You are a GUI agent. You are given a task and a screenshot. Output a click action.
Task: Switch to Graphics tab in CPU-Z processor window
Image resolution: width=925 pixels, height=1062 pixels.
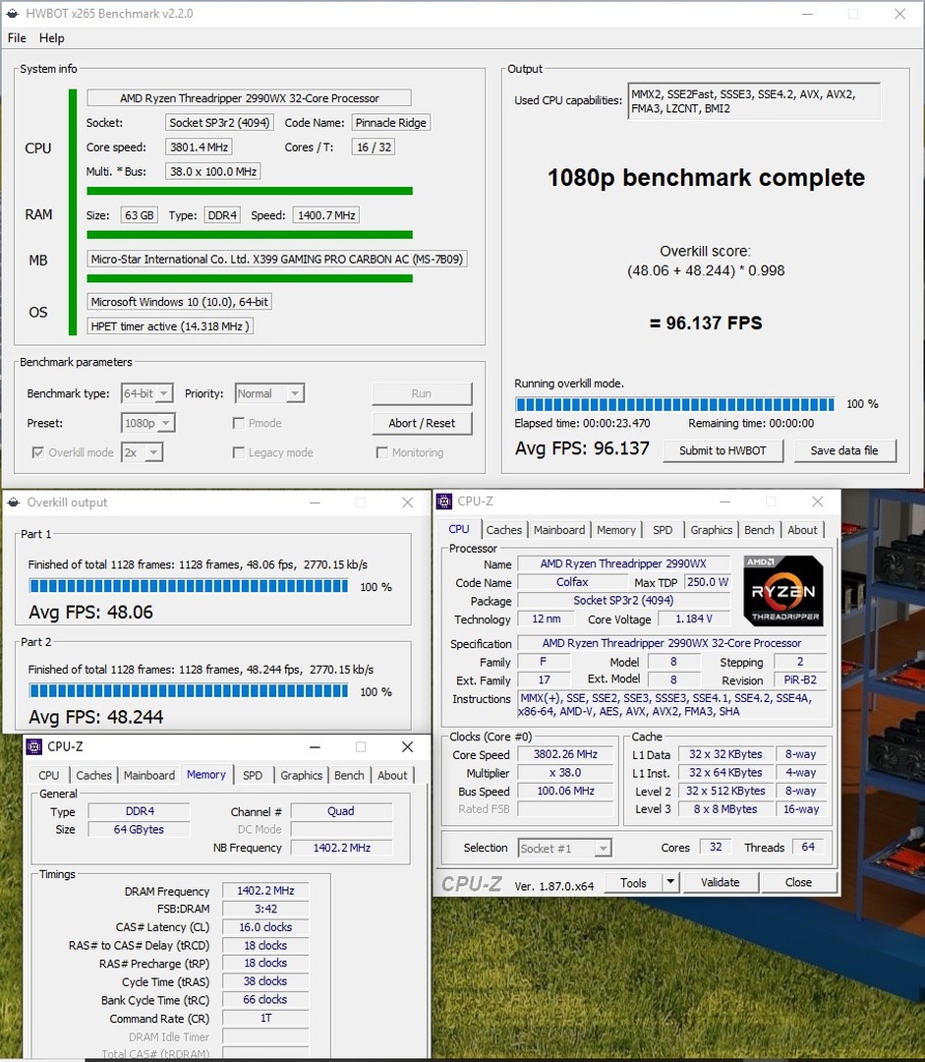pyautogui.click(x=711, y=530)
